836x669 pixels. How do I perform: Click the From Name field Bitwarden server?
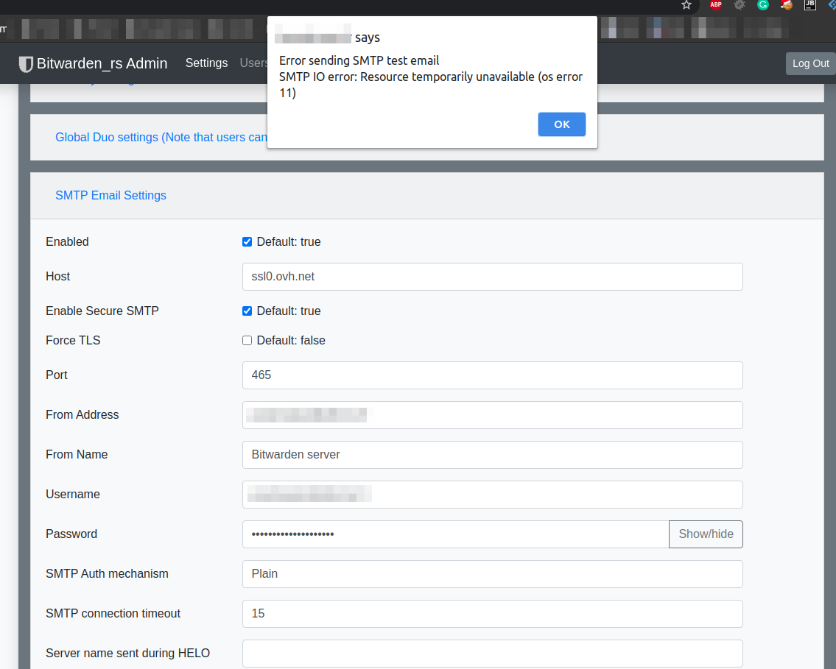(x=492, y=455)
